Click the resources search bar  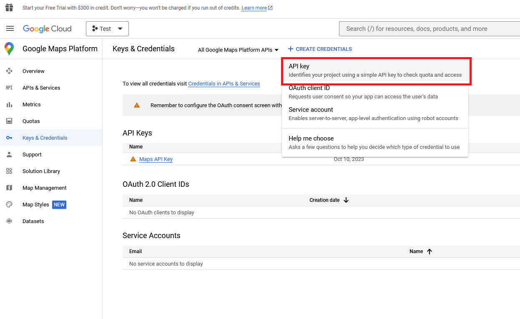(430, 28)
